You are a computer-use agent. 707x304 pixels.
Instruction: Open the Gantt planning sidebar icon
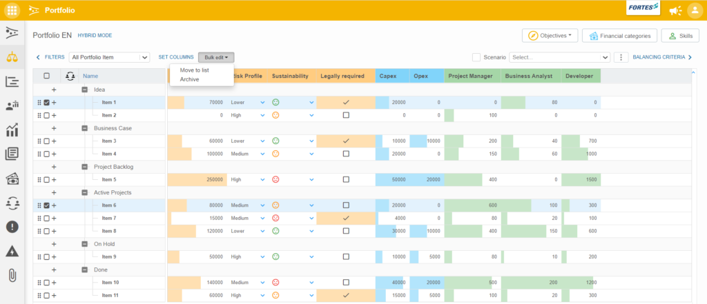[x=12, y=81]
